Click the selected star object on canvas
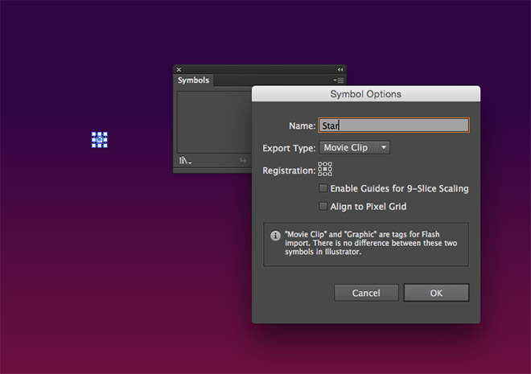 100,140
